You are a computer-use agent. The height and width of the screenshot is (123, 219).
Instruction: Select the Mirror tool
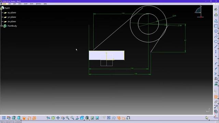point(216,79)
